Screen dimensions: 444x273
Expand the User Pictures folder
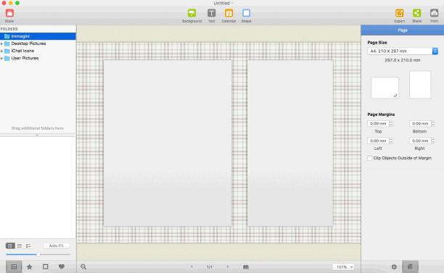(1, 58)
